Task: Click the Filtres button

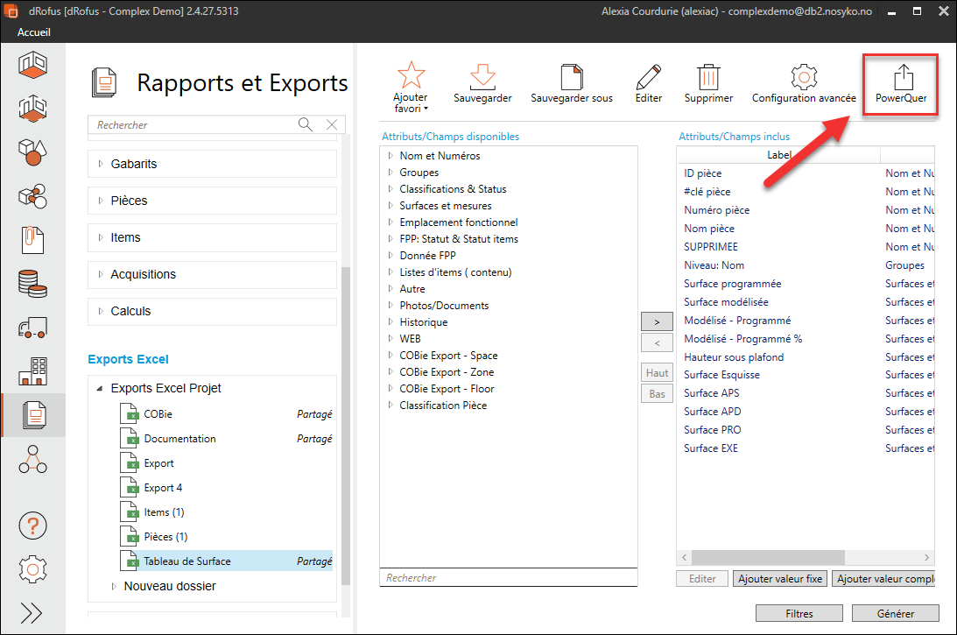Action: click(799, 614)
